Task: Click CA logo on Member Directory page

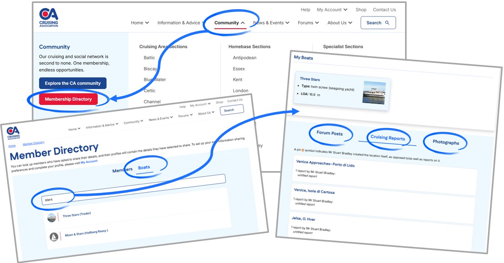Action: click(14, 133)
